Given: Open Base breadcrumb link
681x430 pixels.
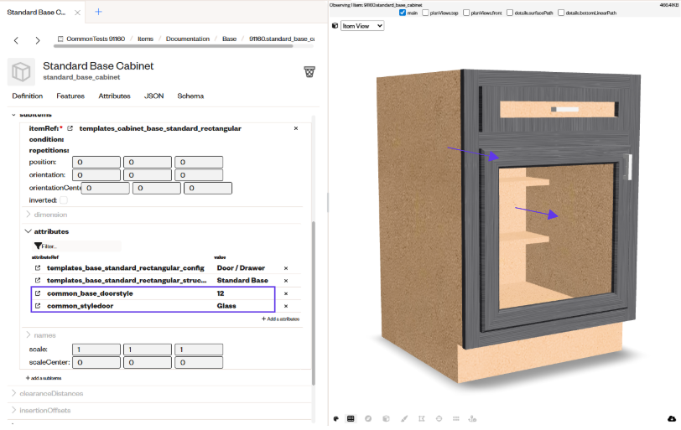Looking at the screenshot, I should (x=229, y=39).
